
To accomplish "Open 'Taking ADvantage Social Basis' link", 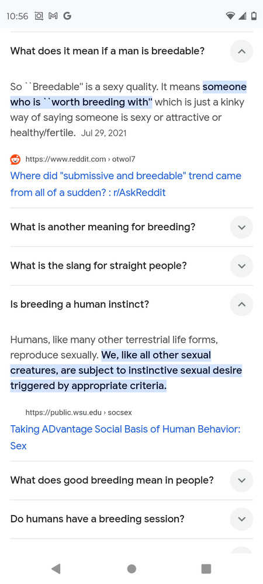I will tap(125, 437).
